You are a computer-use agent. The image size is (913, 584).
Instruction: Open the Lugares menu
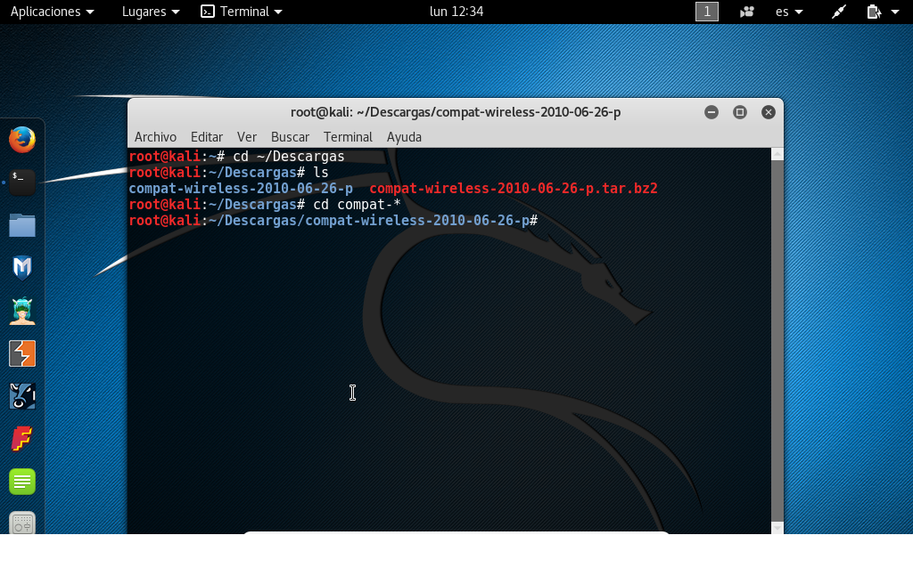coord(150,12)
